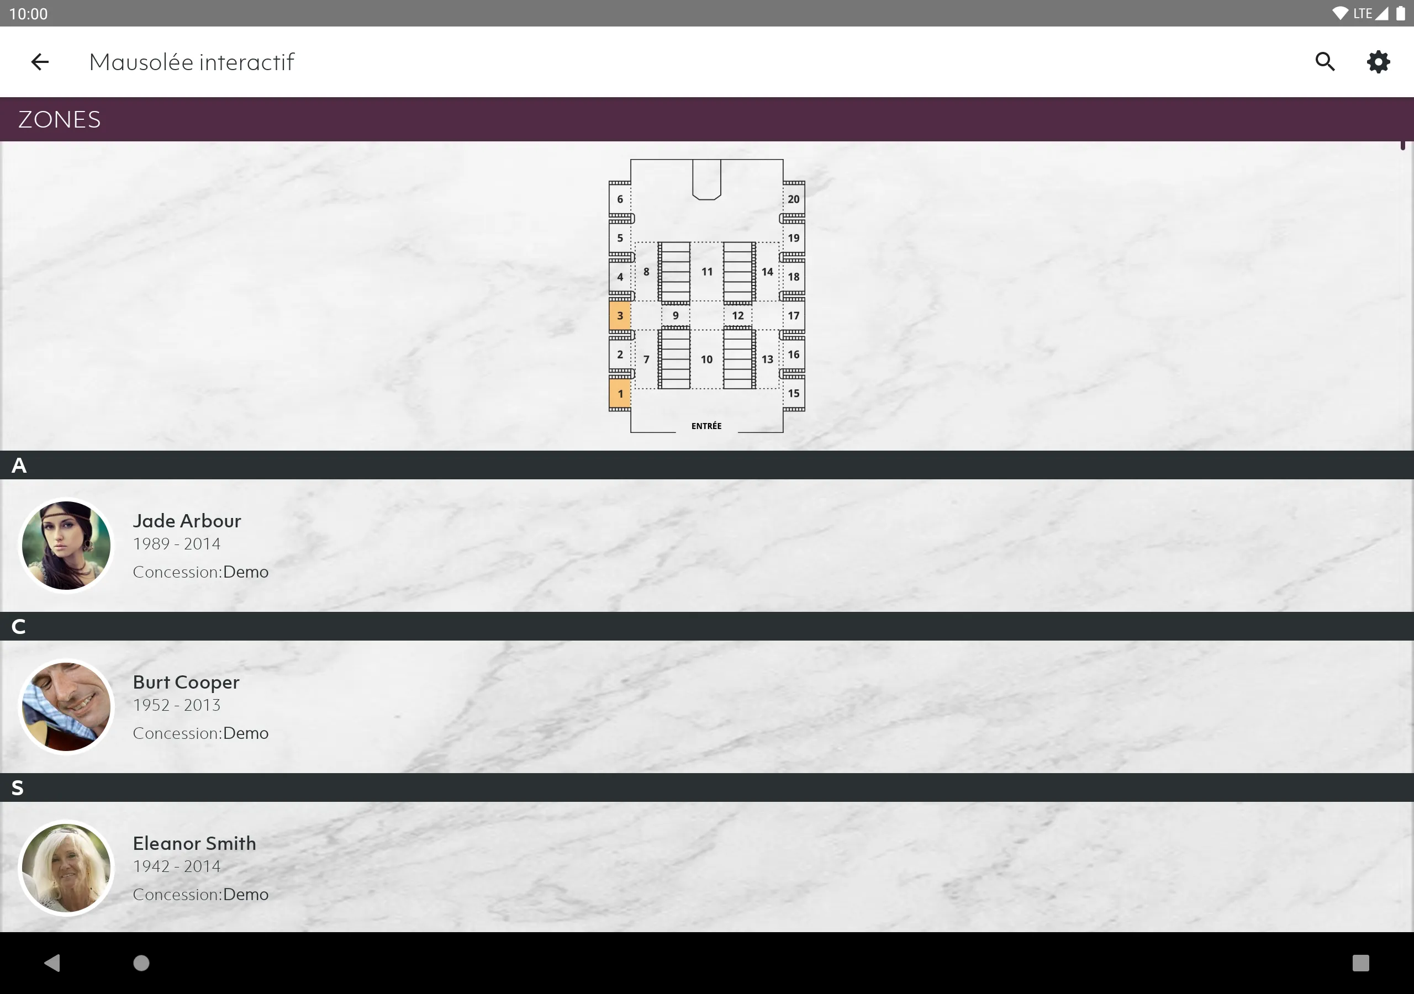
Task: Click the back arrow to navigate
Action: 39,60
